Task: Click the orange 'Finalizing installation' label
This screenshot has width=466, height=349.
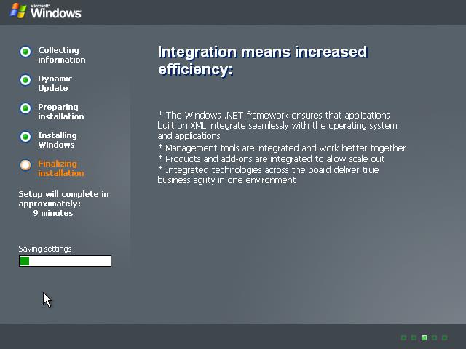Action: coord(61,168)
